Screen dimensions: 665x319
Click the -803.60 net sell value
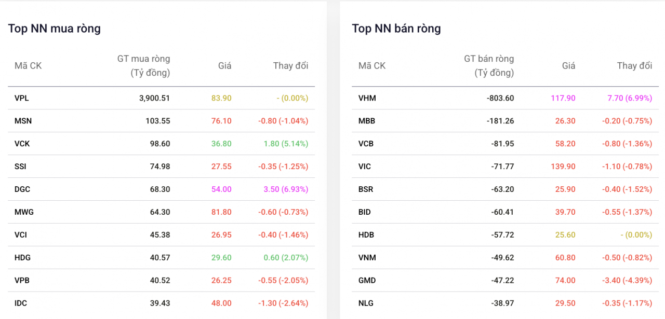point(500,98)
